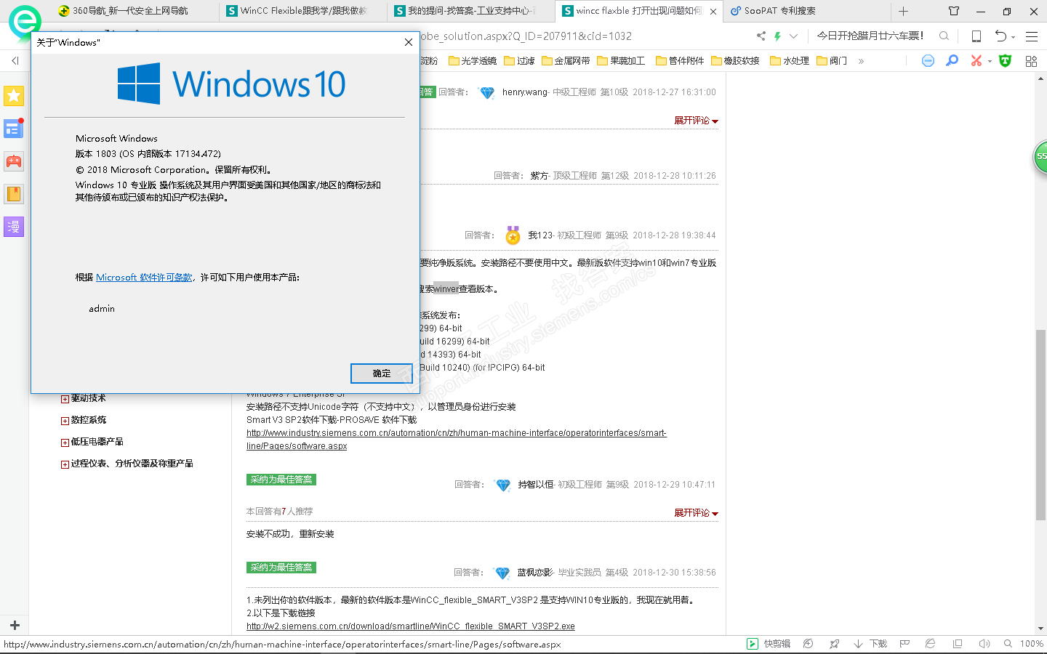Click the green lightning speed mode icon
Viewport: 1047px width, 654px height.
coord(777,36)
